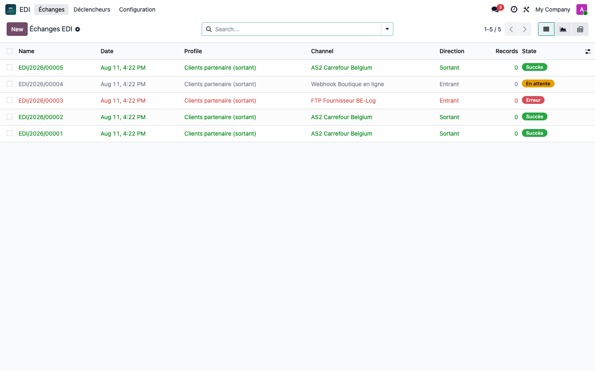Click the gear icon beside Échanges EDI
Image resolution: width=595 pixels, height=371 pixels.
tap(78, 29)
